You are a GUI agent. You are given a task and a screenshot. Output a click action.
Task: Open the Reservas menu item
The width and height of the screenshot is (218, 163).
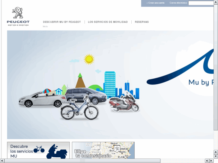142,22
